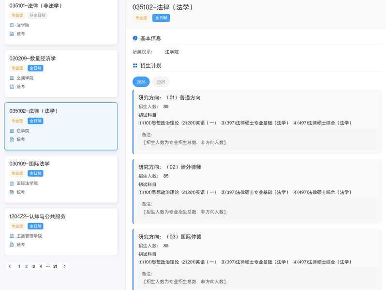Click building icon beside 国际法学院
The width and height of the screenshot is (386, 290).
tap(12, 183)
